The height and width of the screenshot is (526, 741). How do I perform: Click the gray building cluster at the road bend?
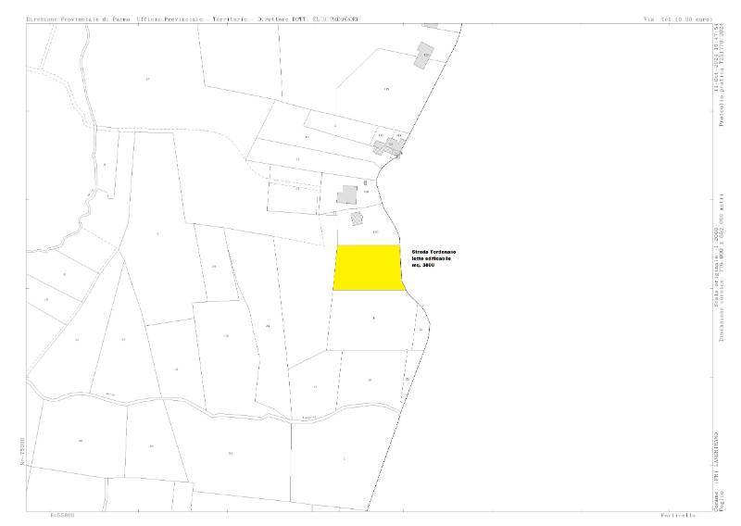pyautogui.click(x=388, y=147)
